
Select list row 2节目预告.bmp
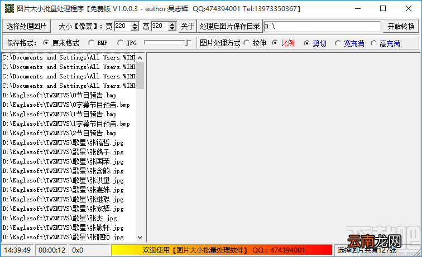point(69,133)
